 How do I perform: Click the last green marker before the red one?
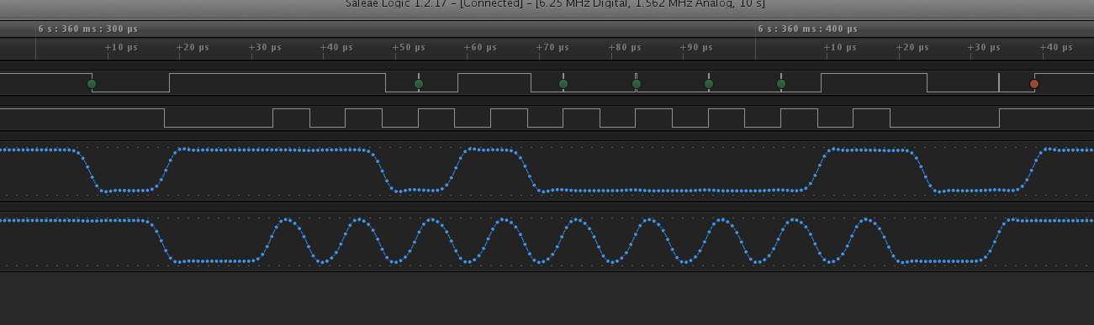point(781,84)
